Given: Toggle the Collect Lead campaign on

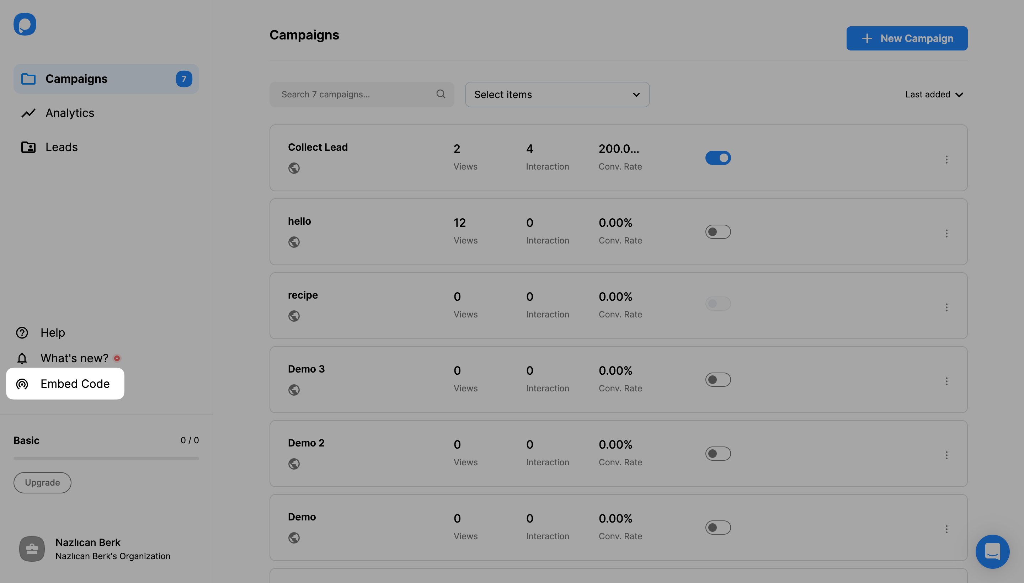Looking at the screenshot, I should 718,157.
